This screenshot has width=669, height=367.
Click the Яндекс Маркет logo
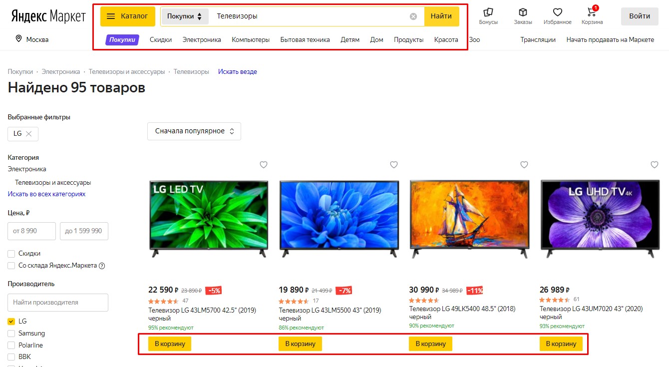(48, 16)
